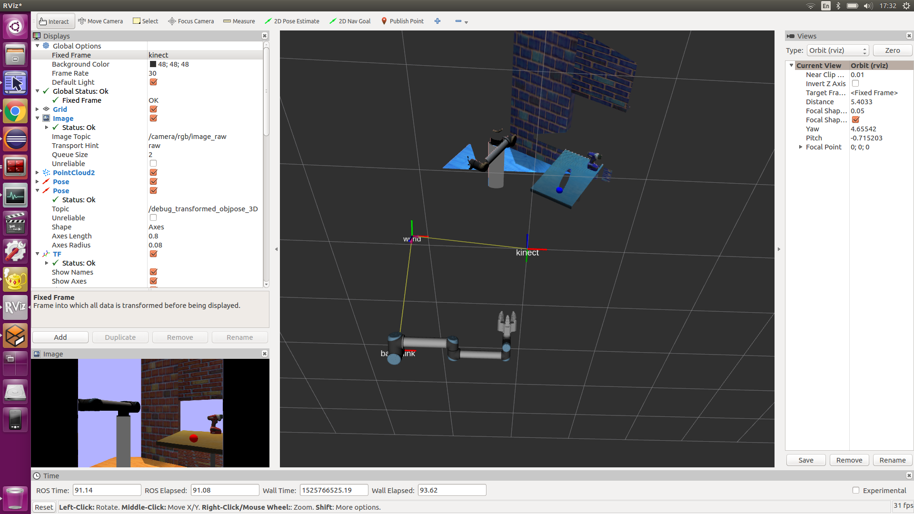Collapse the TF display entry
Viewport: 914px width, 514px height.
[38, 254]
